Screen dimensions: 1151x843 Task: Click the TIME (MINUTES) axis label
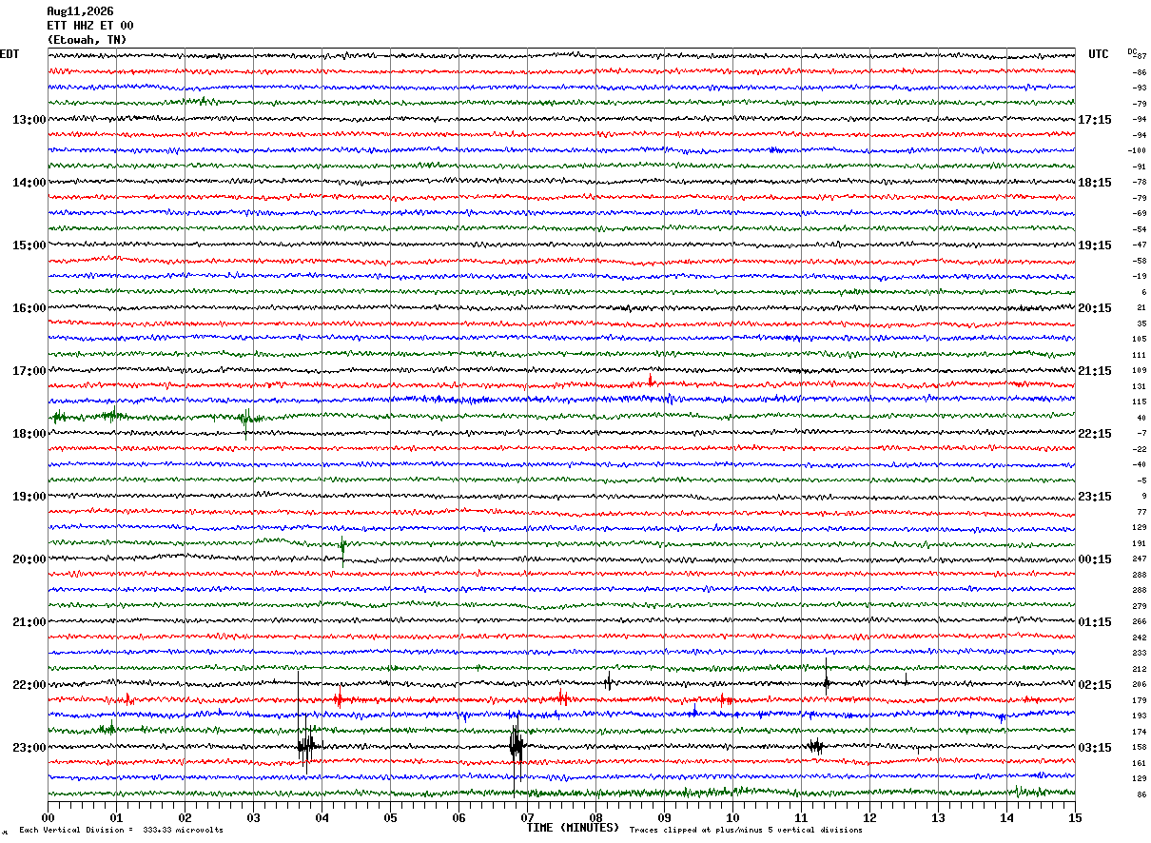pos(573,828)
